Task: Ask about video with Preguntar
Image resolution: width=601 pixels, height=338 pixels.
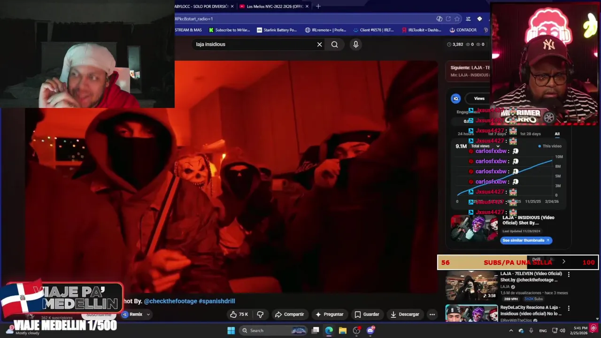Action: point(329,314)
